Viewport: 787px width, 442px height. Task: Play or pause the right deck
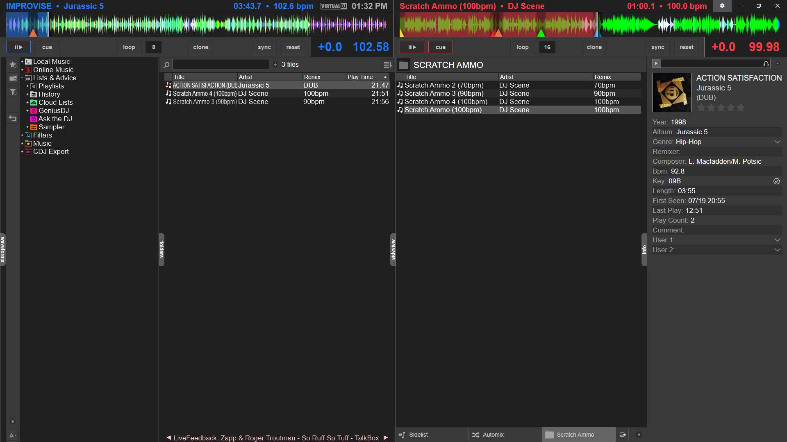(412, 47)
